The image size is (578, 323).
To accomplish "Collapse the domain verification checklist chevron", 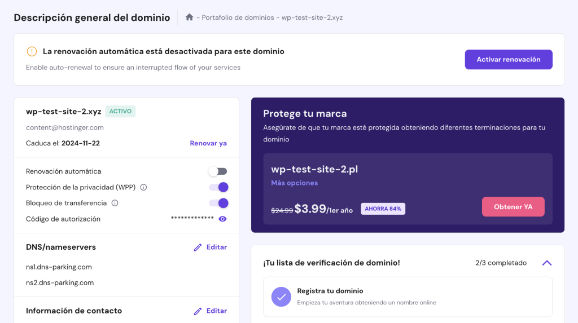I will click(546, 263).
